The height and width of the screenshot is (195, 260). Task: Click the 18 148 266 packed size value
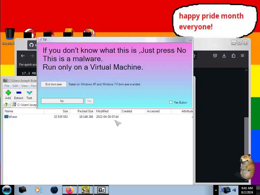click(x=86, y=117)
